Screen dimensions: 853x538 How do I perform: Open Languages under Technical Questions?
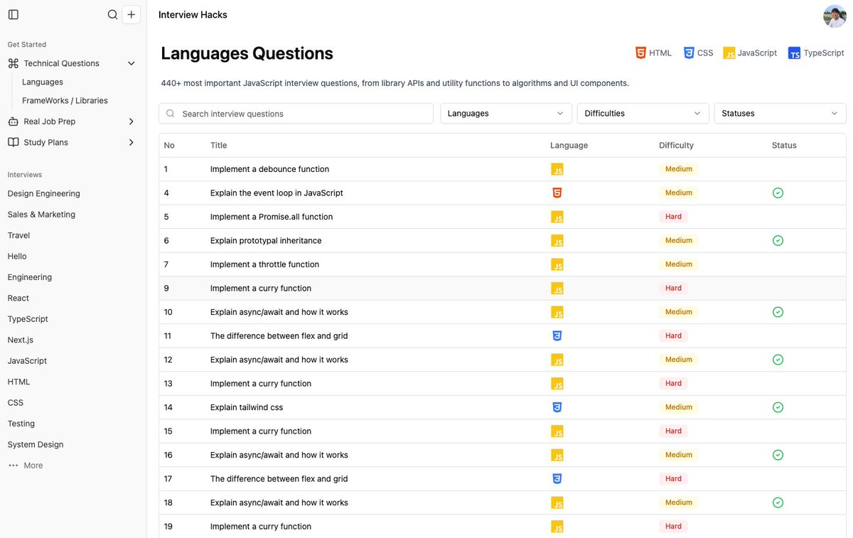(x=43, y=82)
